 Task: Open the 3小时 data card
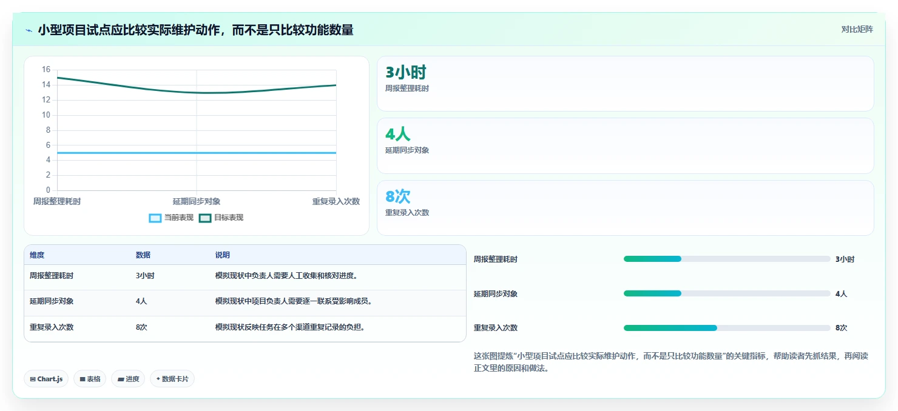coord(626,84)
